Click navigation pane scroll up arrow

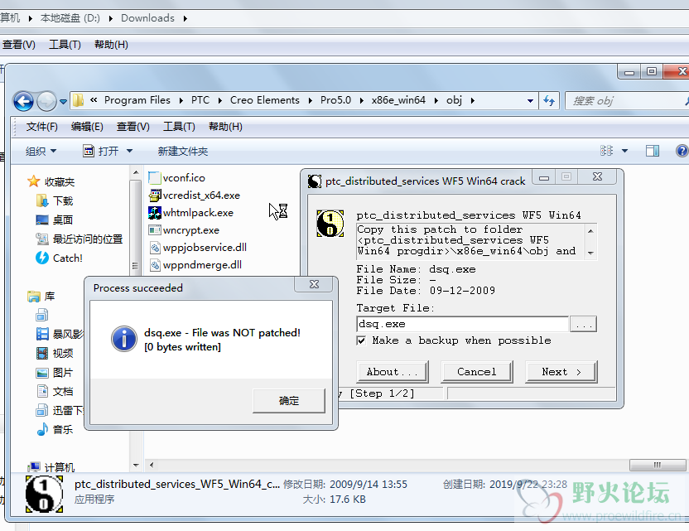136,172
